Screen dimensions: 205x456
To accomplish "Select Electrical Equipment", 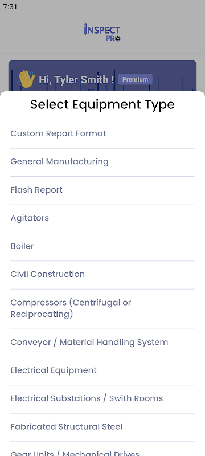I will click(x=102, y=371).
